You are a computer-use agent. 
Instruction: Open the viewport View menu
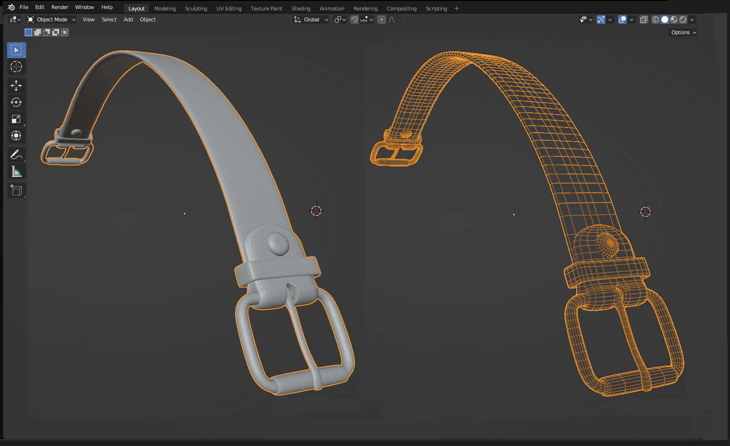[x=89, y=19]
